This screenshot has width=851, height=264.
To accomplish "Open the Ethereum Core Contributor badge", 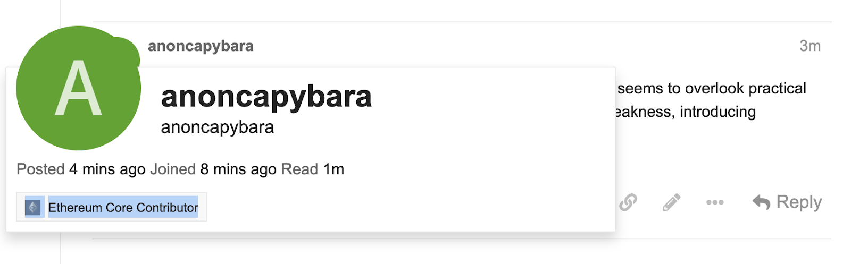I will (x=112, y=207).
